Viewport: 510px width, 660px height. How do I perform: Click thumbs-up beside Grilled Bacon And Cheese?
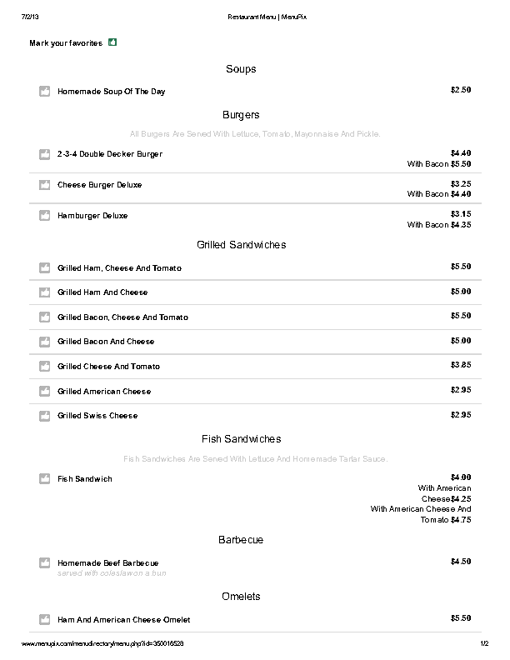(45, 342)
